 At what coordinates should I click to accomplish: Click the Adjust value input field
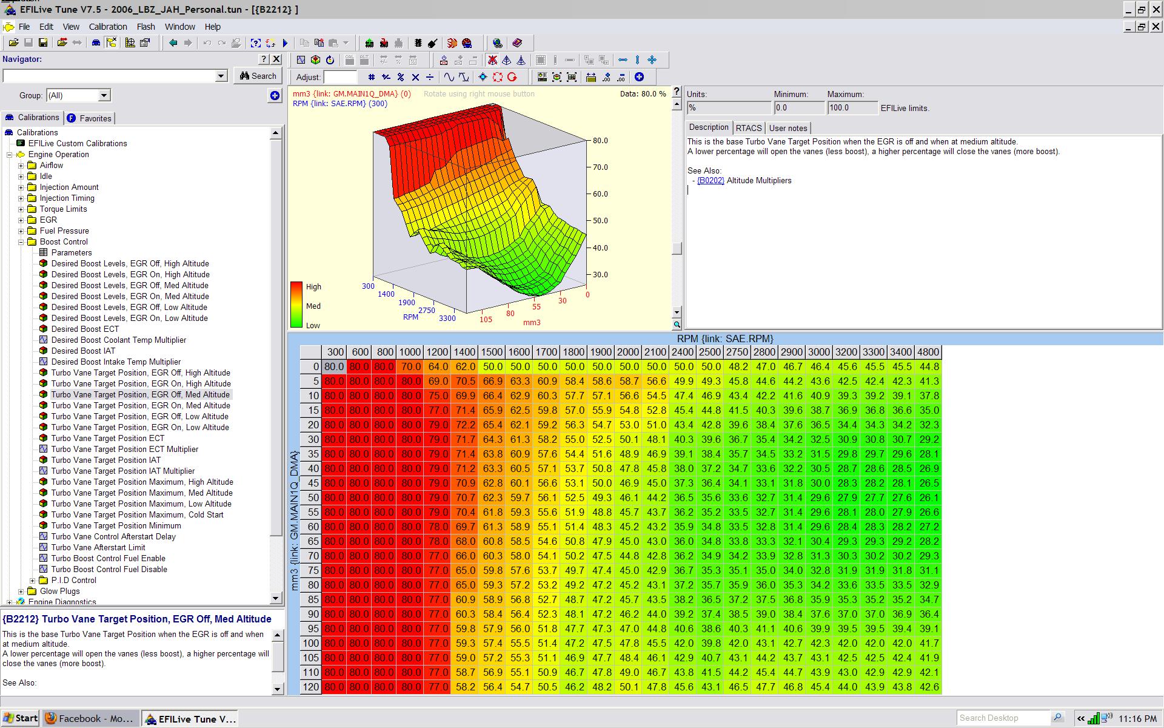tap(341, 77)
